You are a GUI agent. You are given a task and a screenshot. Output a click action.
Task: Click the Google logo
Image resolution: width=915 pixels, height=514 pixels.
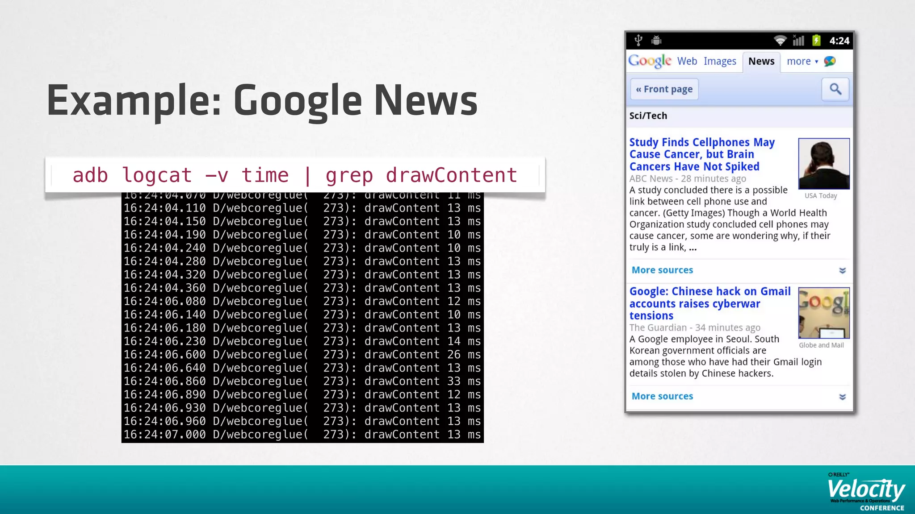(650, 61)
